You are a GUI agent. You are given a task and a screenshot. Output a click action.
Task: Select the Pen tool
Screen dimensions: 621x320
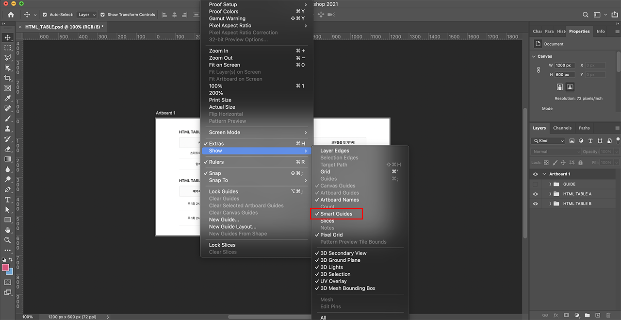pyautogui.click(x=7, y=189)
